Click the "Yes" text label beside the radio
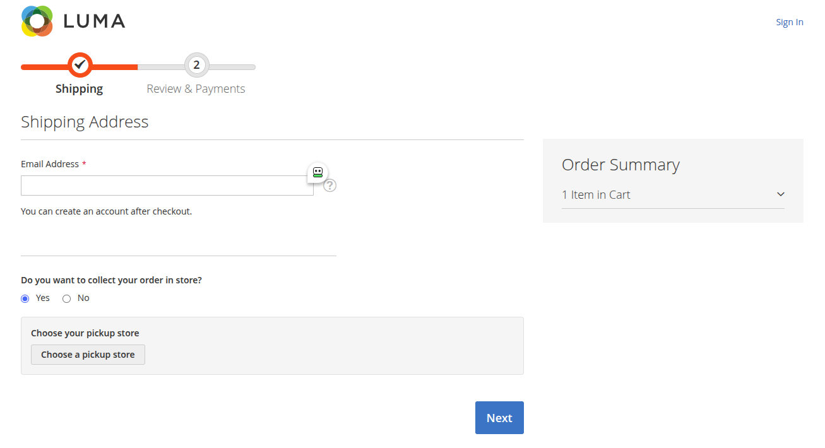825x448 pixels. click(43, 298)
